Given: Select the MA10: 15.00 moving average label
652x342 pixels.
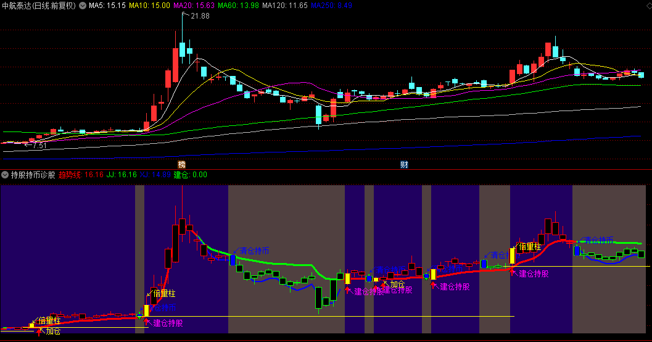Looking at the screenshot, I should pos(149,6).
